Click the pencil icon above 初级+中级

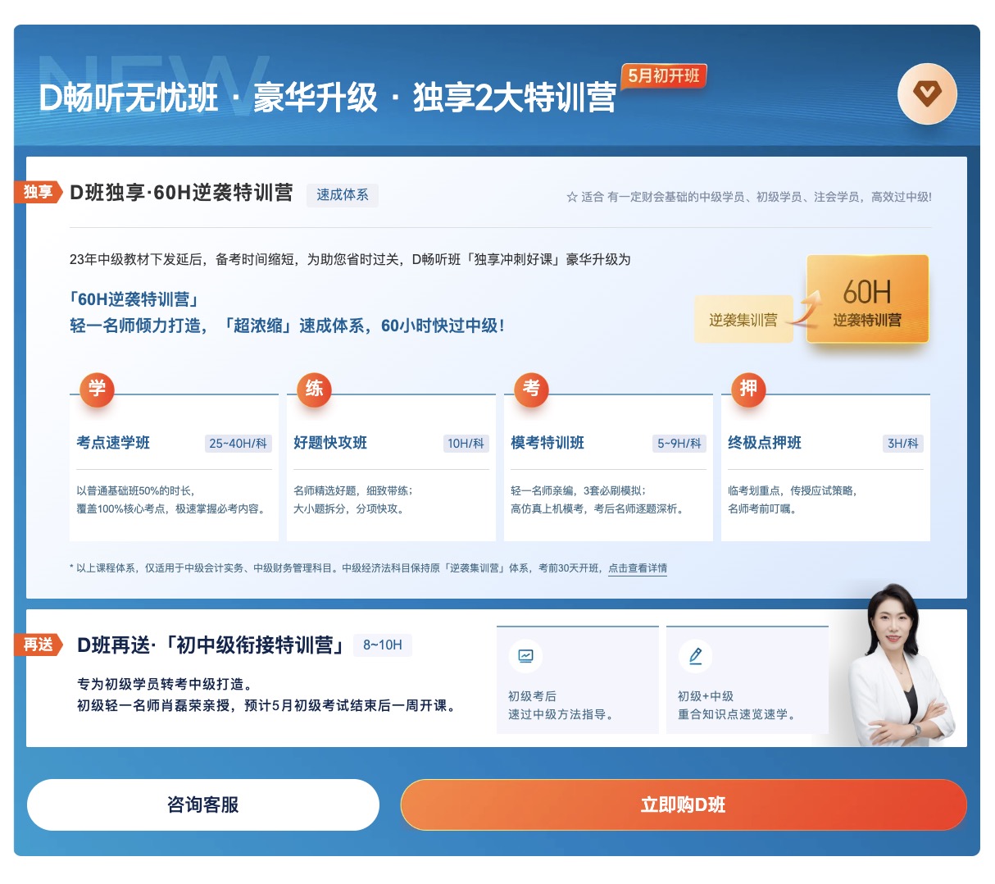695,656
